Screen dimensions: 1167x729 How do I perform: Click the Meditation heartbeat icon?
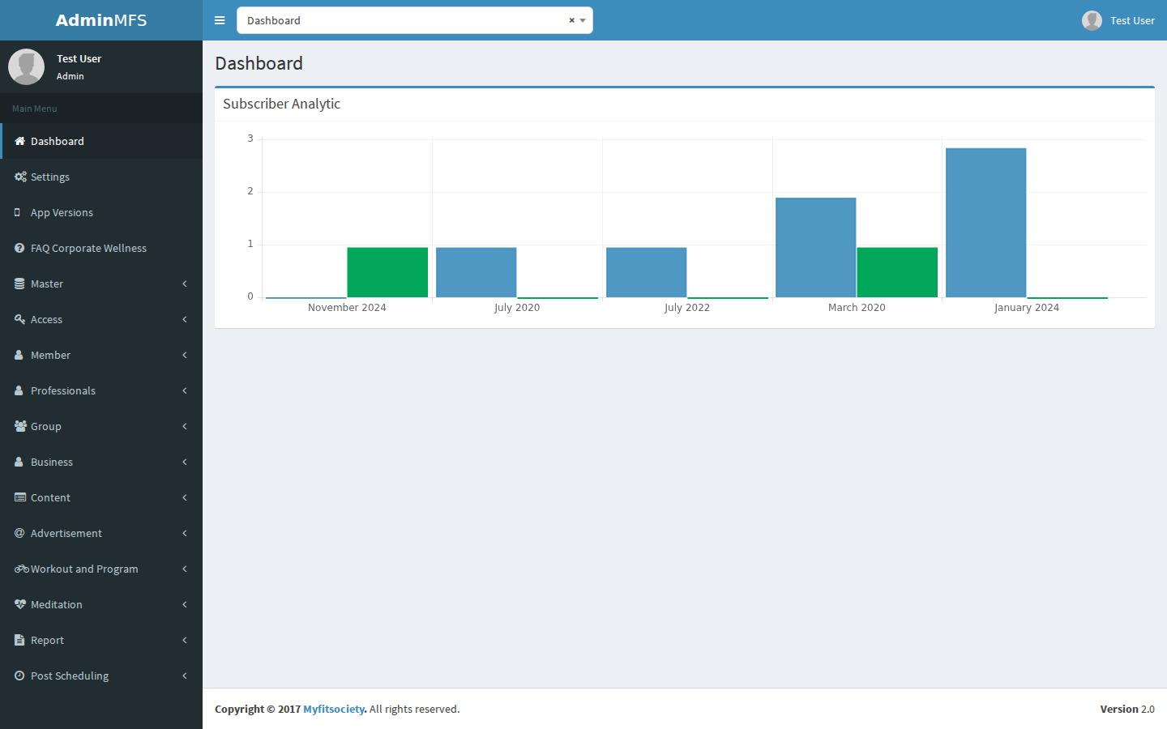coord(20,604)
